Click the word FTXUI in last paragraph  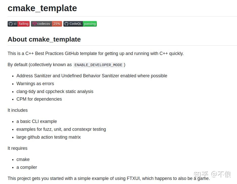coord(133,178)
